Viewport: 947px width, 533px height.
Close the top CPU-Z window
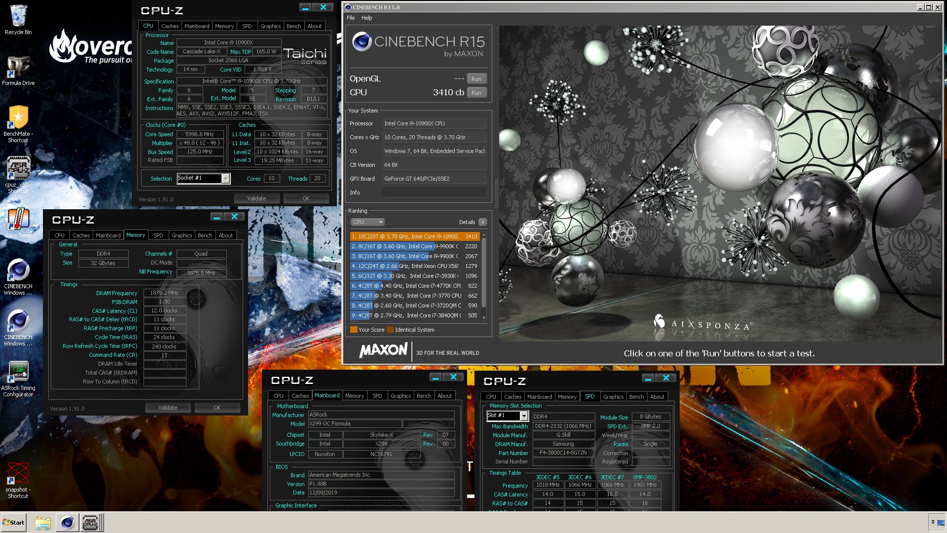pos(323,7)
